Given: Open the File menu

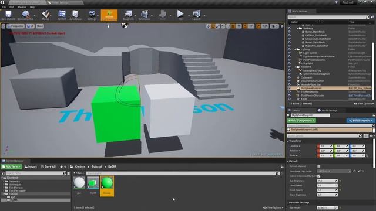Looking at the screenshot, I should tap(4, 7).
